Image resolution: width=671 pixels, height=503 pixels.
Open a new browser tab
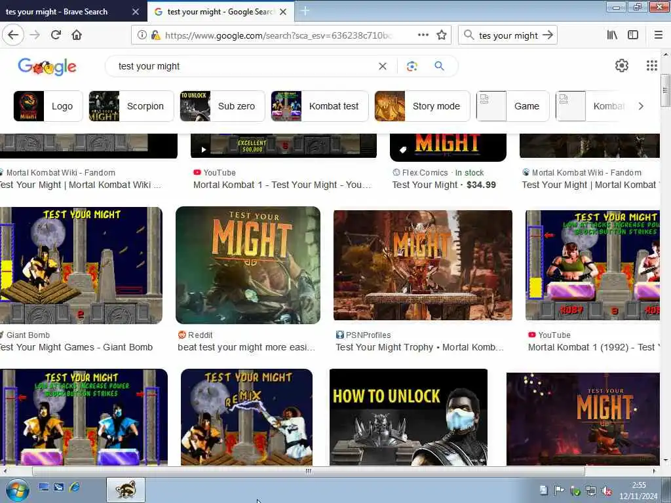(x=305, y=11)
